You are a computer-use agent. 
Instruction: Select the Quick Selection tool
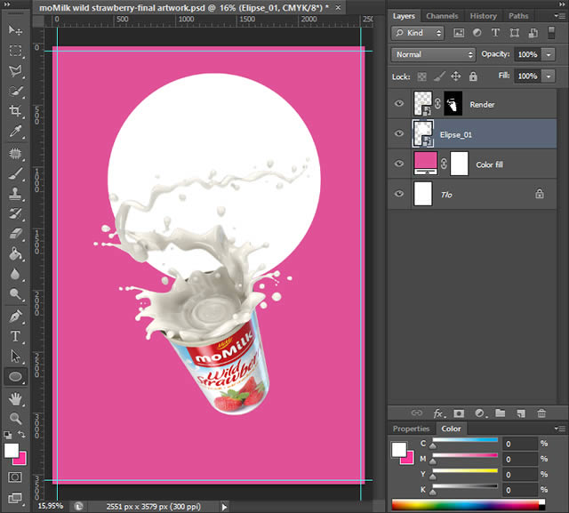pyautogui.click(x=15, y=91)
